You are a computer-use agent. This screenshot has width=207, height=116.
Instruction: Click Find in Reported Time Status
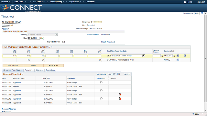pyautogui.click(x=110, y=74)
